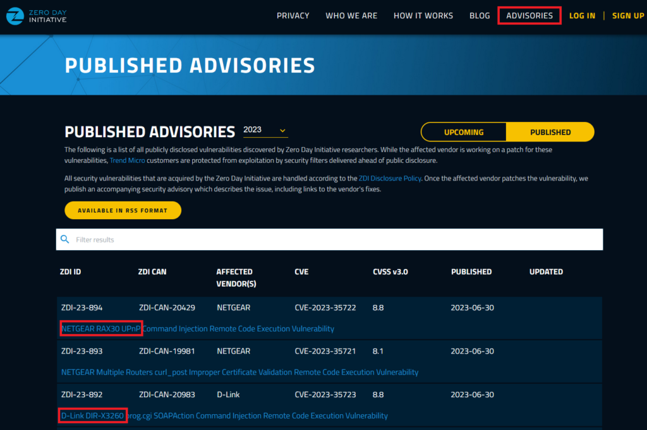Open NETGEAR RAX30 UPnP advisory link

pos(197,328)
